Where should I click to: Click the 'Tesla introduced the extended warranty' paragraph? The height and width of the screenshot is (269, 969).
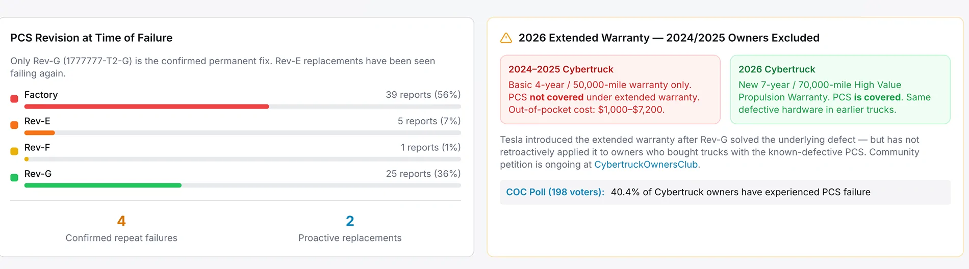click(710, 152)
